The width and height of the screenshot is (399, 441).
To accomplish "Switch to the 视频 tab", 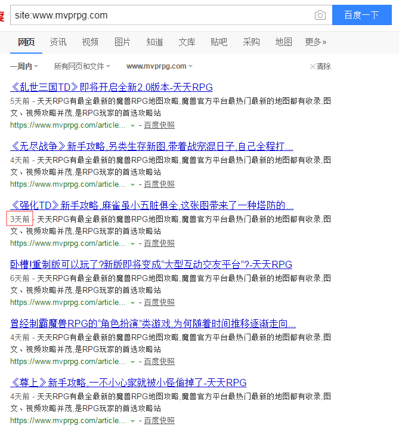I will click(90, 42).
